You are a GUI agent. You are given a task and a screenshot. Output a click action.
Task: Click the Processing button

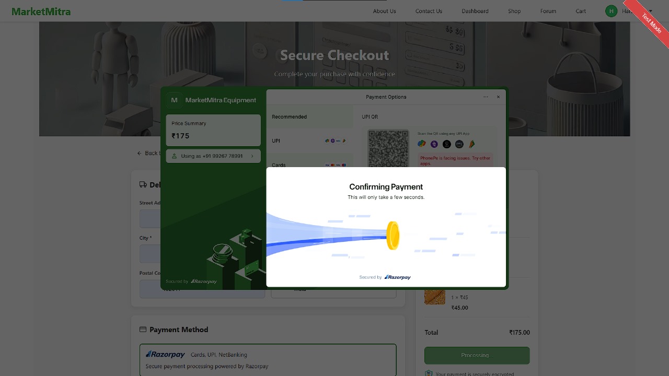click(x=477, y=356)
